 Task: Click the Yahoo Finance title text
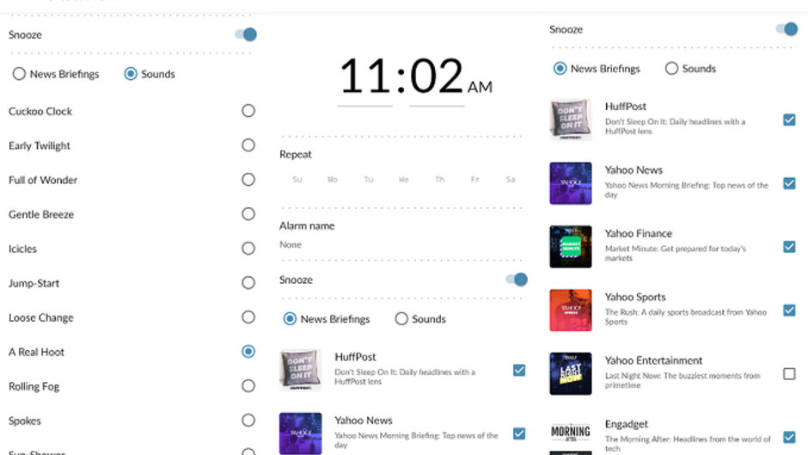(x=639, y=234)
